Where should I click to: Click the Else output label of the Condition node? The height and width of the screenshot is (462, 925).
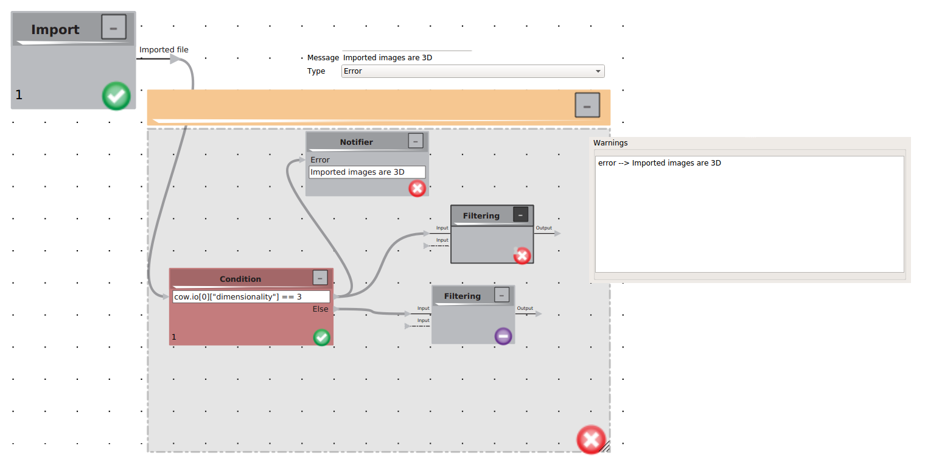pyautogui.click(x=321, y=309)
